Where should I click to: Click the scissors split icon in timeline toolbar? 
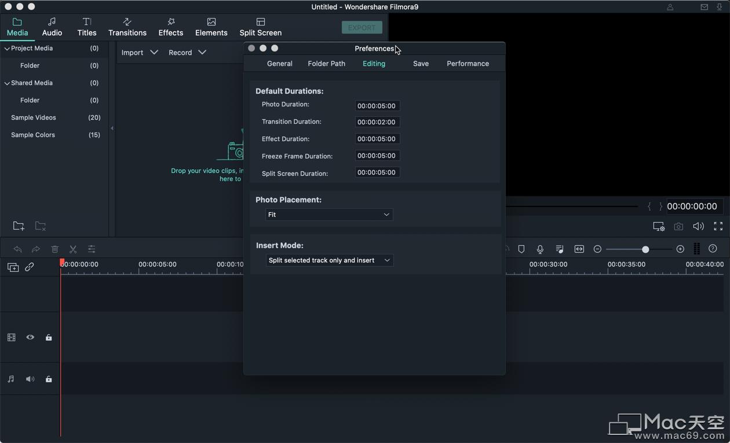(73, 249)
